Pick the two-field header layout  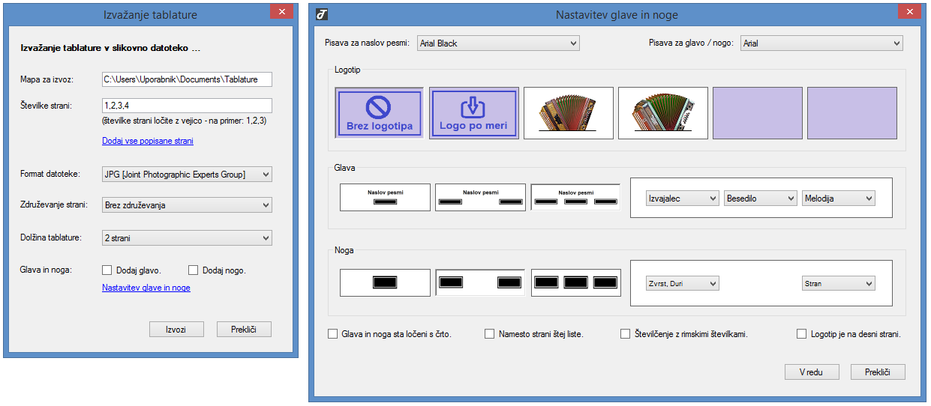click(x=480, y=197)
